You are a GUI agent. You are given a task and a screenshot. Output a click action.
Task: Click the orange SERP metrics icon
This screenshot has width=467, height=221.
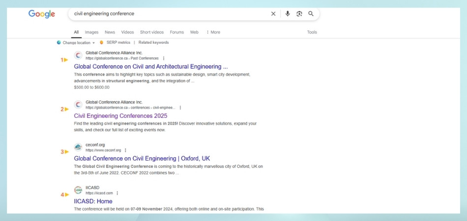[102, 43]
